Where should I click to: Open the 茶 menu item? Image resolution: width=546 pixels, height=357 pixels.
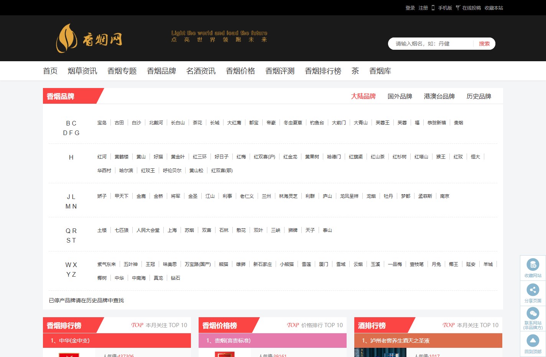(355, 71)
